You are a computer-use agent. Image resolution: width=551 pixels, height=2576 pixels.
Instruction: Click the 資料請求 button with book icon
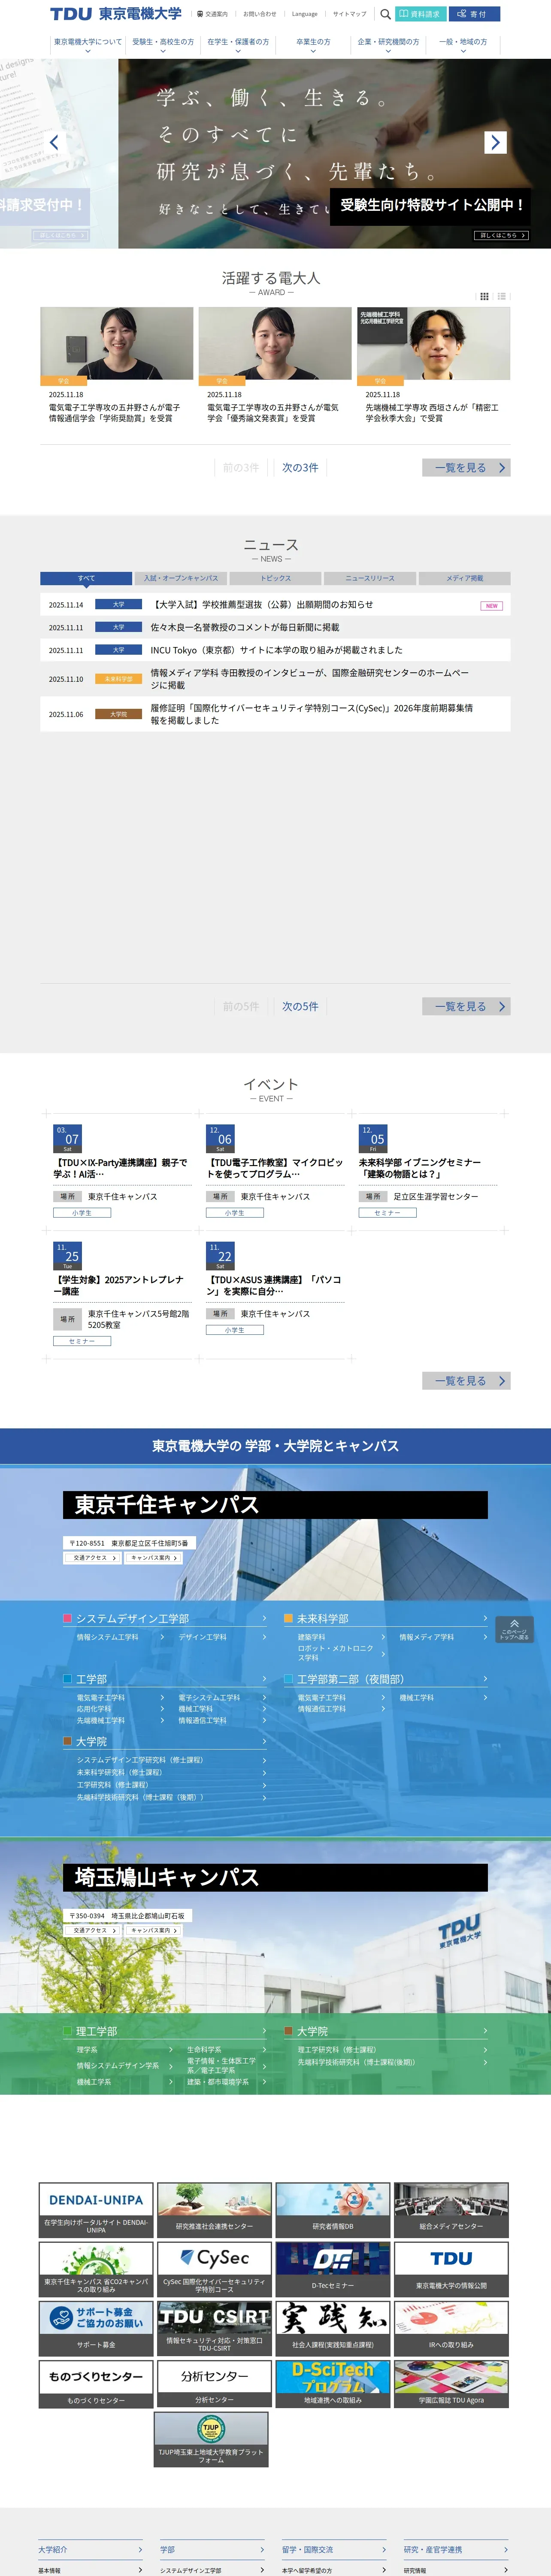click(420, 14)
